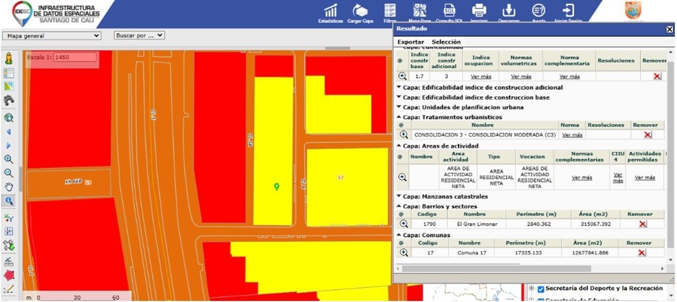Viewport: 677px width, 302px height.
Task: Open the Exportar menu
Action: (410, 42)
